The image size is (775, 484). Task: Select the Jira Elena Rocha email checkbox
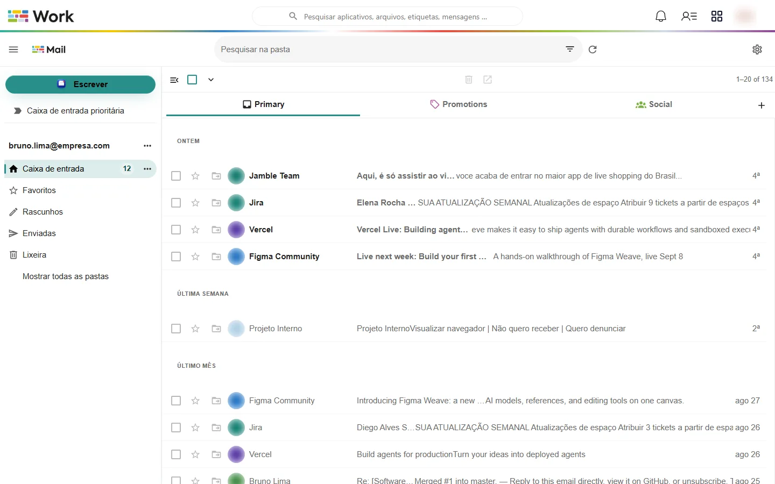click(176, 203)
